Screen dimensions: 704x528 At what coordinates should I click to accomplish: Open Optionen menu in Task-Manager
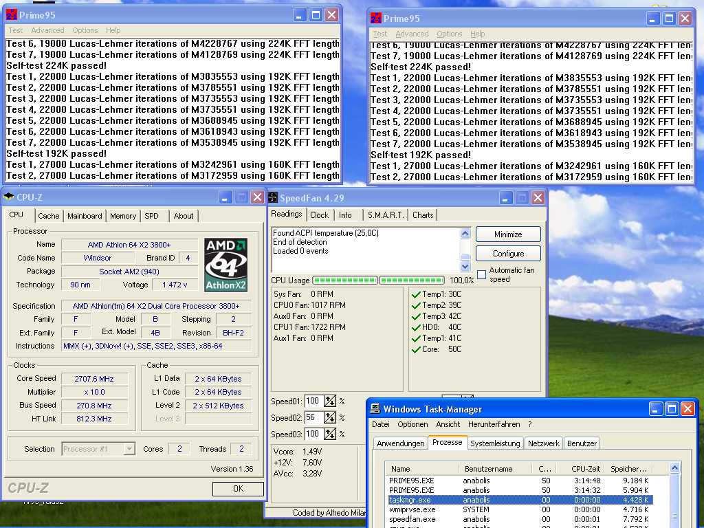coord(412,424)
